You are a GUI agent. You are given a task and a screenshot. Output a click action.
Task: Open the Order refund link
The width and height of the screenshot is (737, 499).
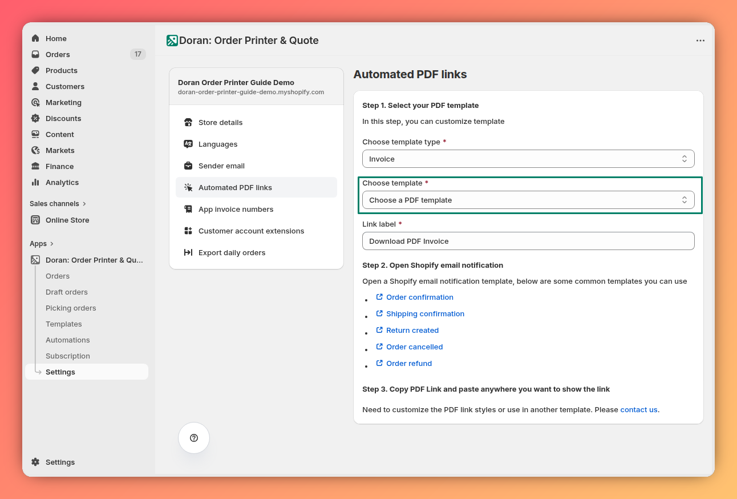click(409, 363)
